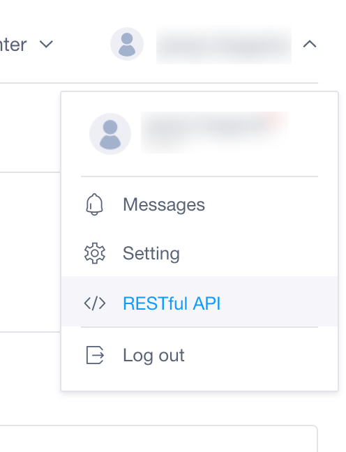Click the code brackets icon for RESTful API
346x452 pixels.
point(95,303)
